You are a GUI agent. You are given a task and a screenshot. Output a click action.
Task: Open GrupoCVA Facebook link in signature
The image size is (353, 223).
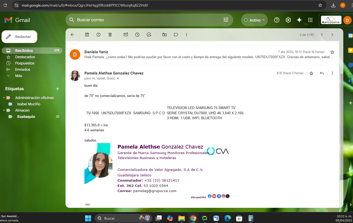[x=210, y=196]
